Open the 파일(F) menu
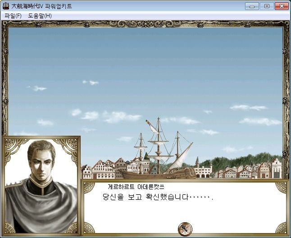 point(13,16)
